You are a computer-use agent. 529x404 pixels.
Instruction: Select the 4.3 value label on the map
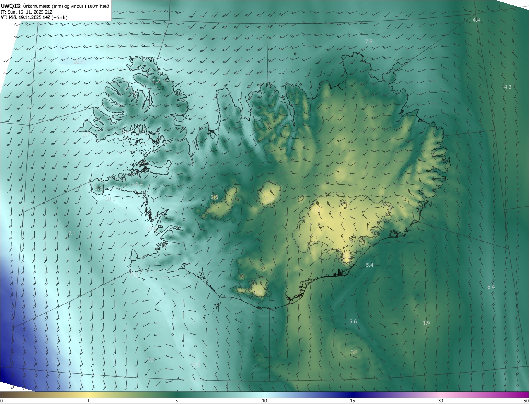click(x=508, y=87)
